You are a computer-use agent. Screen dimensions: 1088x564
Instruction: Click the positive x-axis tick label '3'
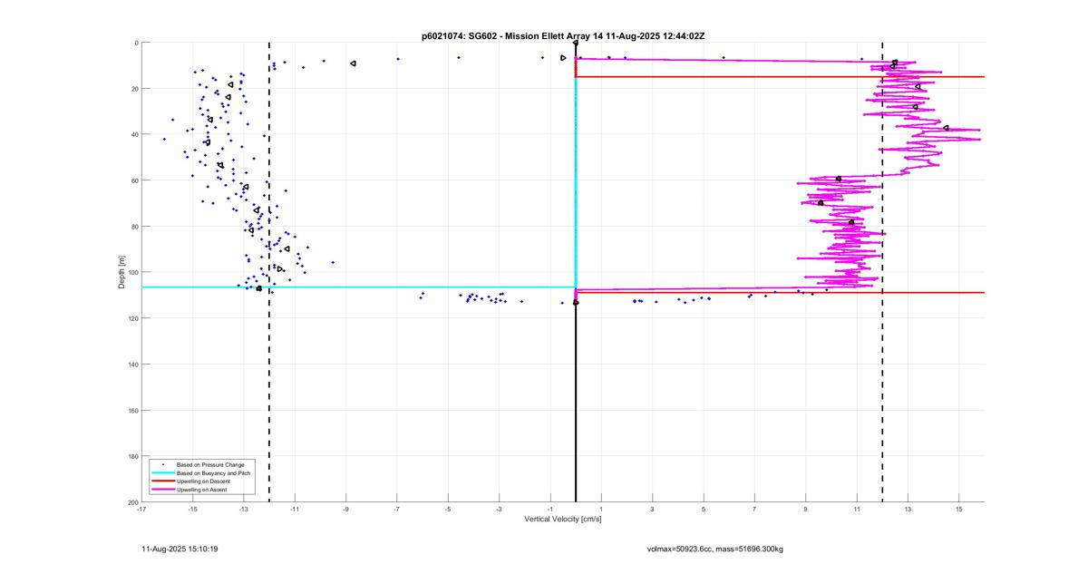click(x=652, y=510)
